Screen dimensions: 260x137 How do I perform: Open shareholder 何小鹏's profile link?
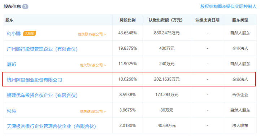[14, 34]
